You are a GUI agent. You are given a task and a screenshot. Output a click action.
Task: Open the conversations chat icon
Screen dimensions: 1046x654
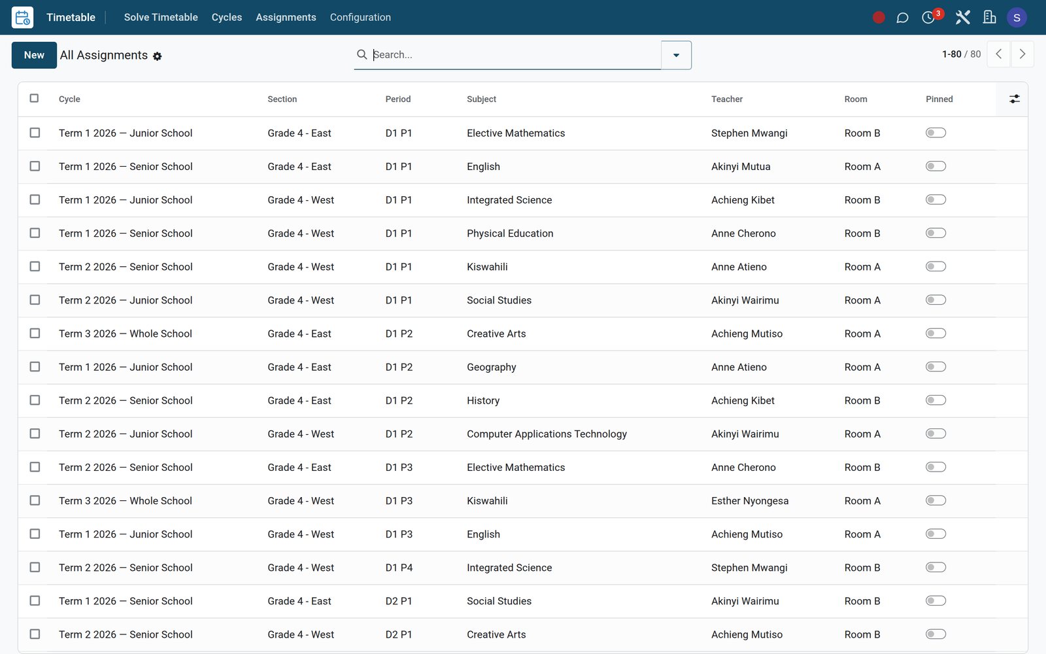(x=903, y=18)
